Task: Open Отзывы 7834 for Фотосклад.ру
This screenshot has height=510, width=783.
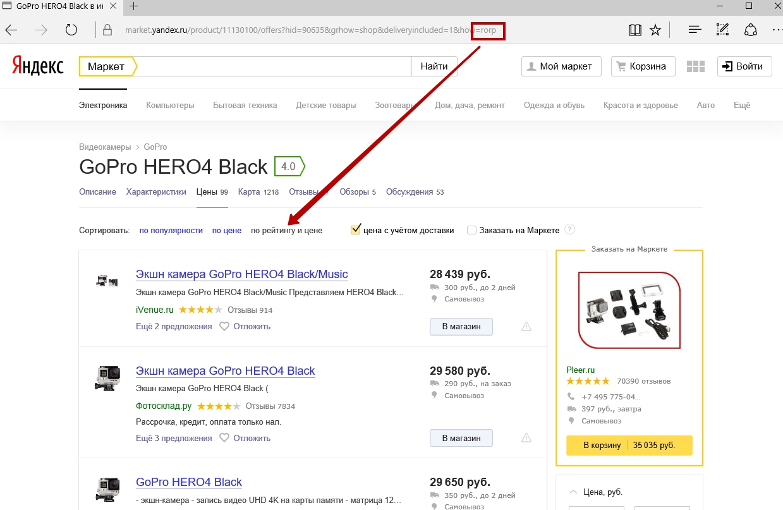Action: [x=270, y=406]
